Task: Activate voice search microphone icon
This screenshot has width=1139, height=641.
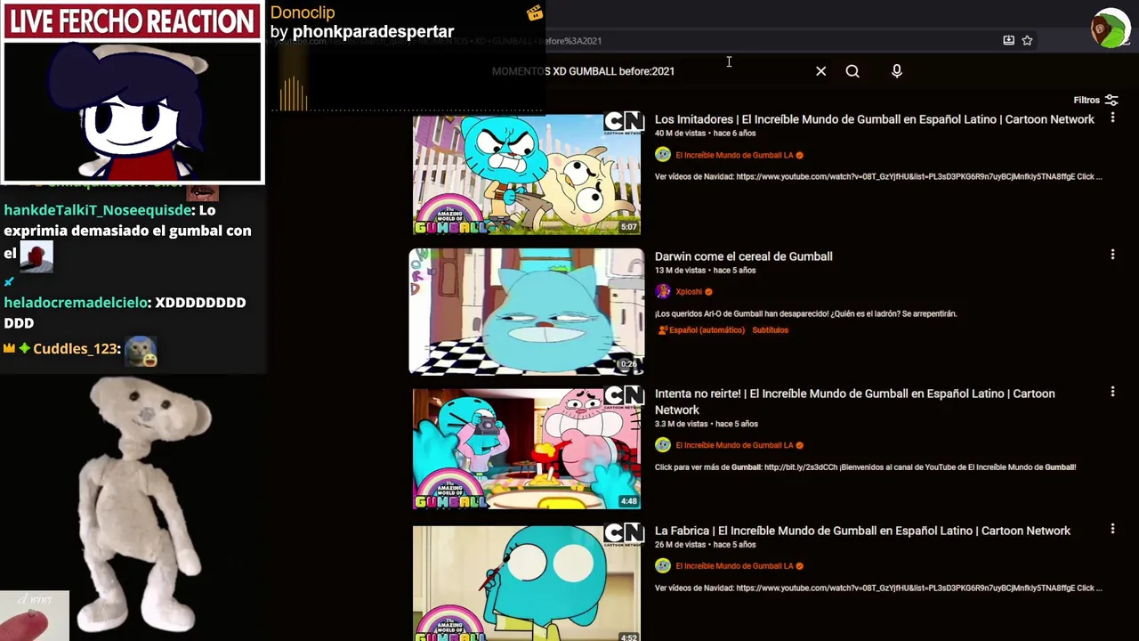Action: pyautogui.click(x=897, y=71)
